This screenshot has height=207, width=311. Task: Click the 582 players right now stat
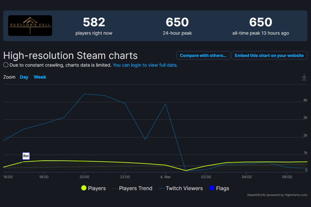94,26
